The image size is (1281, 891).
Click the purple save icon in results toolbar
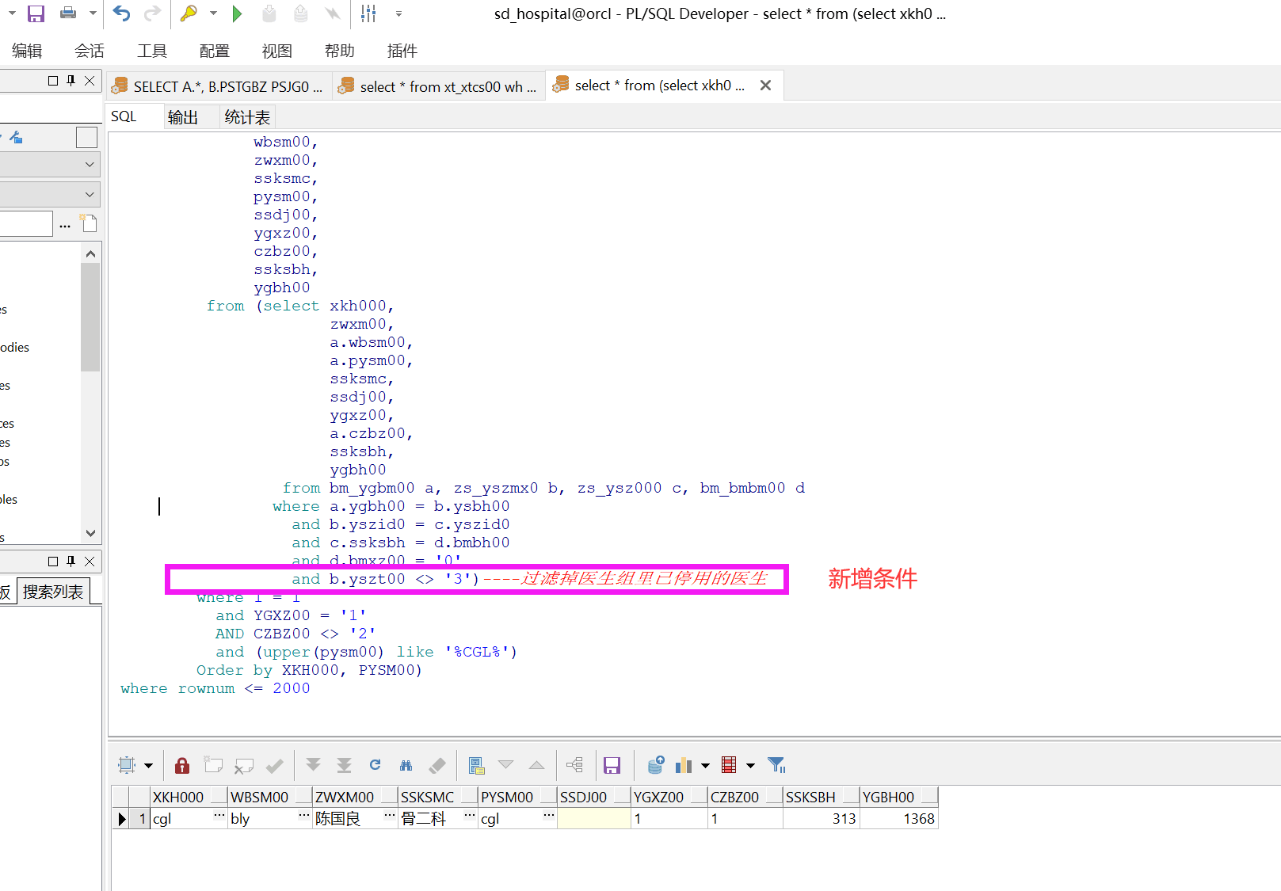coord(612,765)
